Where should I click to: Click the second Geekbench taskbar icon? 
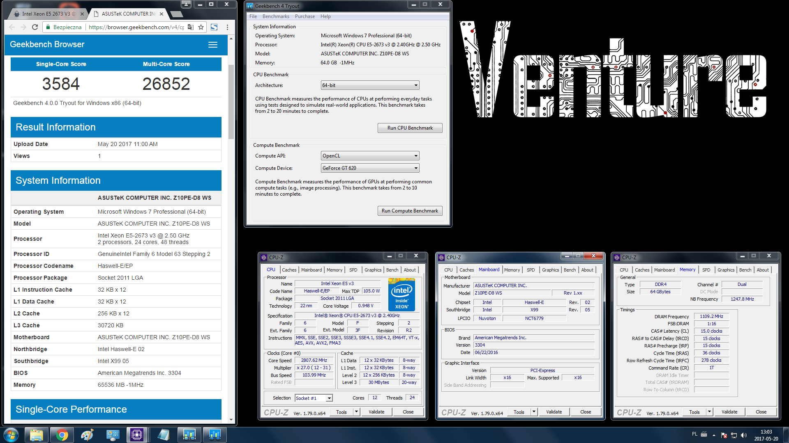pos(215,435)
